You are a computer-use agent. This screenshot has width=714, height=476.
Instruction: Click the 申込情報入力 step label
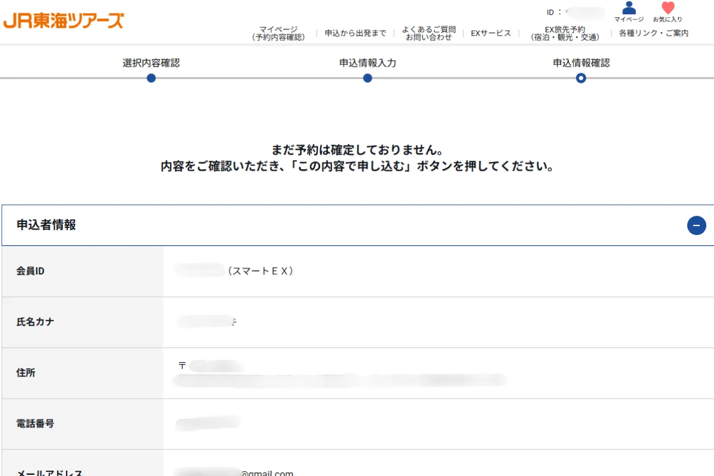(368, 62)
